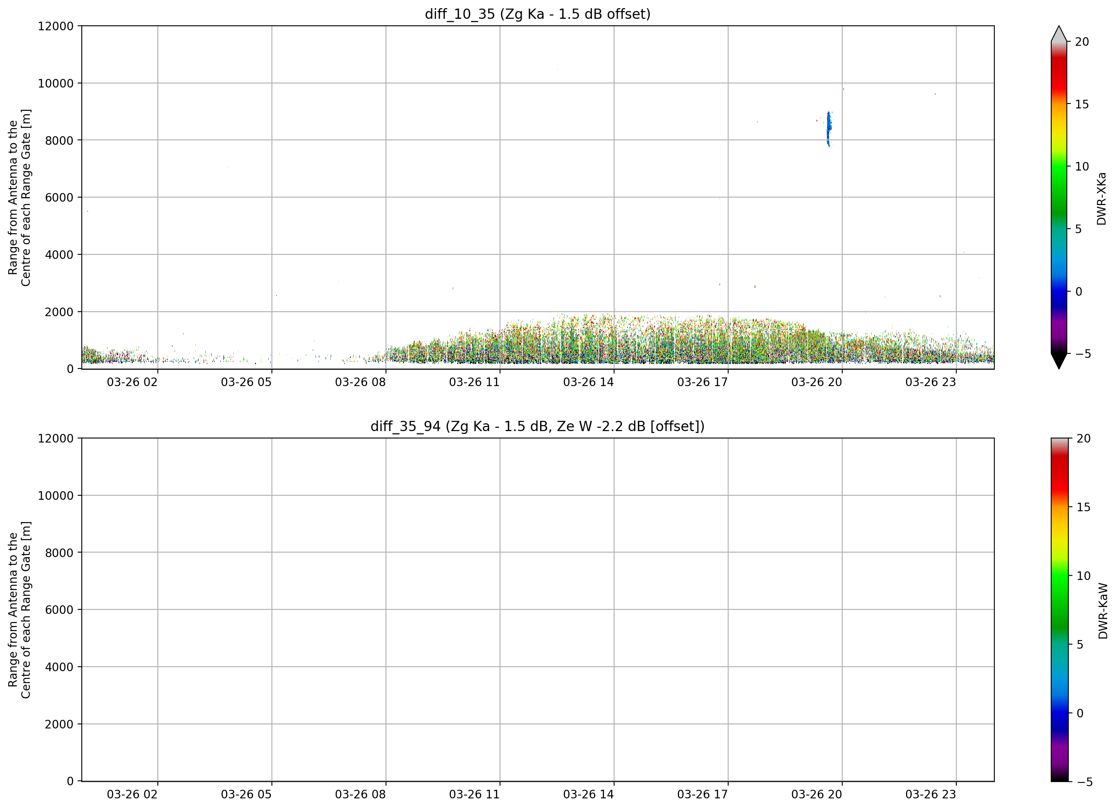
Task: Click the 03-26 02 label under top plot
Action: (132, 382)
